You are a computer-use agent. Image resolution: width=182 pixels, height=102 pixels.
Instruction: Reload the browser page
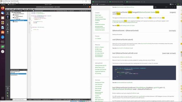pyautogui.click(x=97, y=5)
